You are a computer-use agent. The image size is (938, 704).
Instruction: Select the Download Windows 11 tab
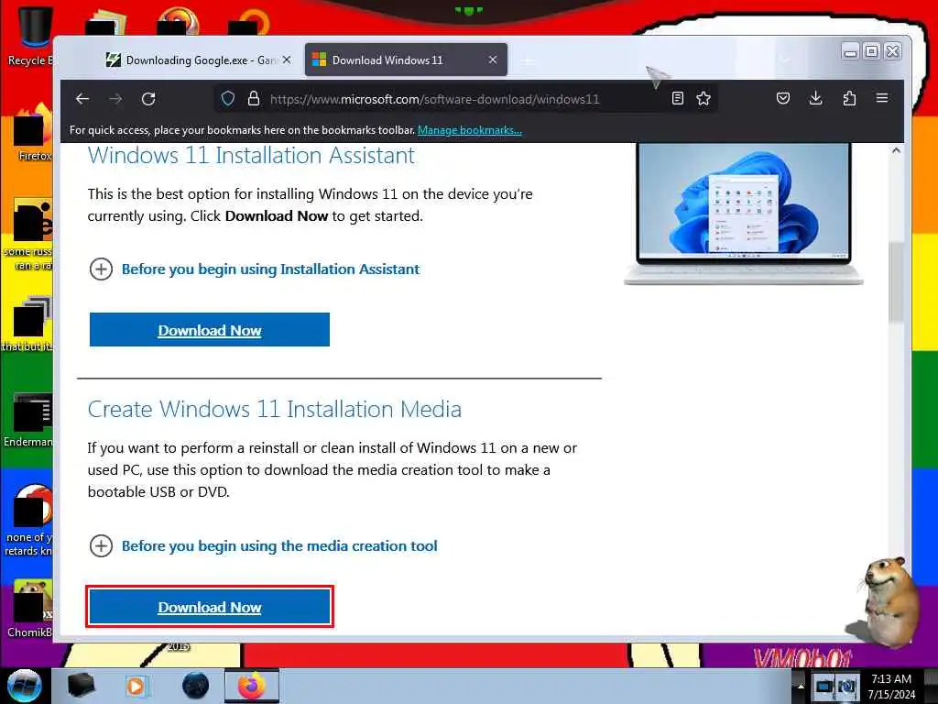pos(406,60)
